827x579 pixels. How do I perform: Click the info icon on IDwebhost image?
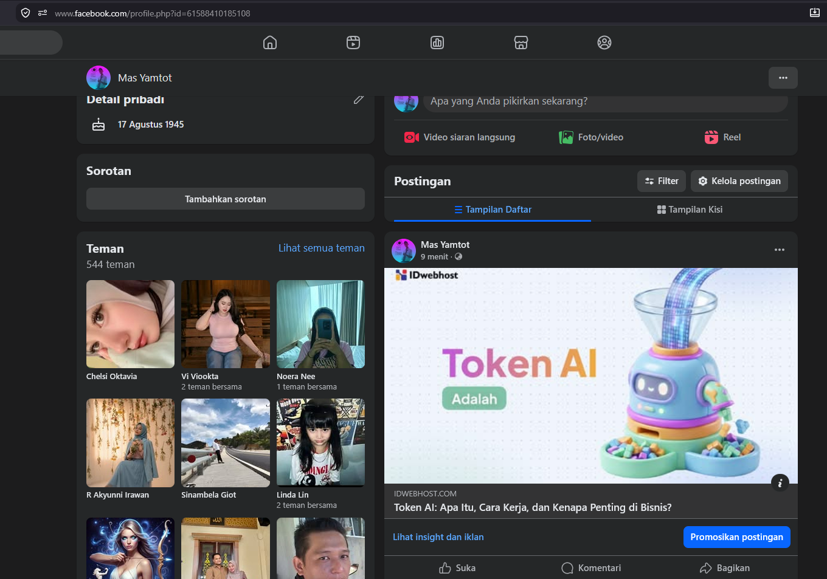pos(780,482)
